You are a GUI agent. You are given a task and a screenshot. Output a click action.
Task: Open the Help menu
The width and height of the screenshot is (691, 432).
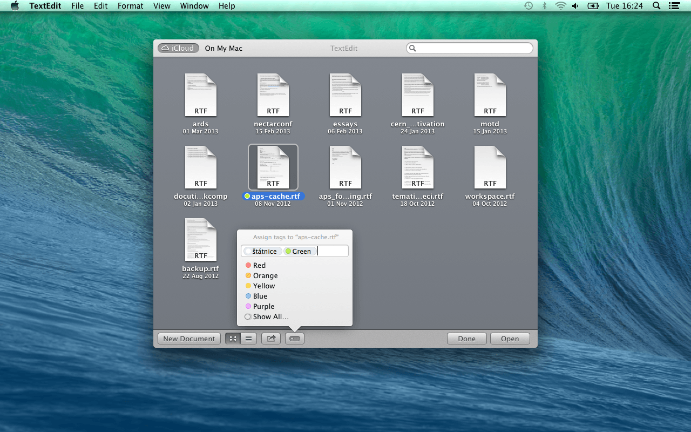click(x=227, y=6)
